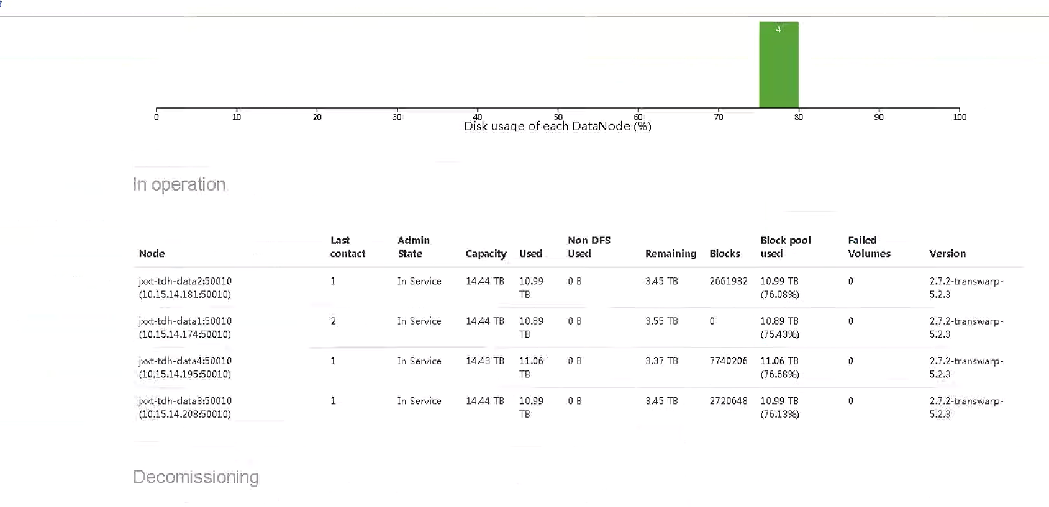Click the In operation section heading
The height and width of the screenshot is (507, 1049).
(179, 184)
